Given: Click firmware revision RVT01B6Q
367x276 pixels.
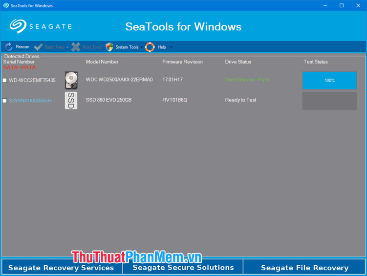Looking at the screenshot, I should (x=175, y=100).
